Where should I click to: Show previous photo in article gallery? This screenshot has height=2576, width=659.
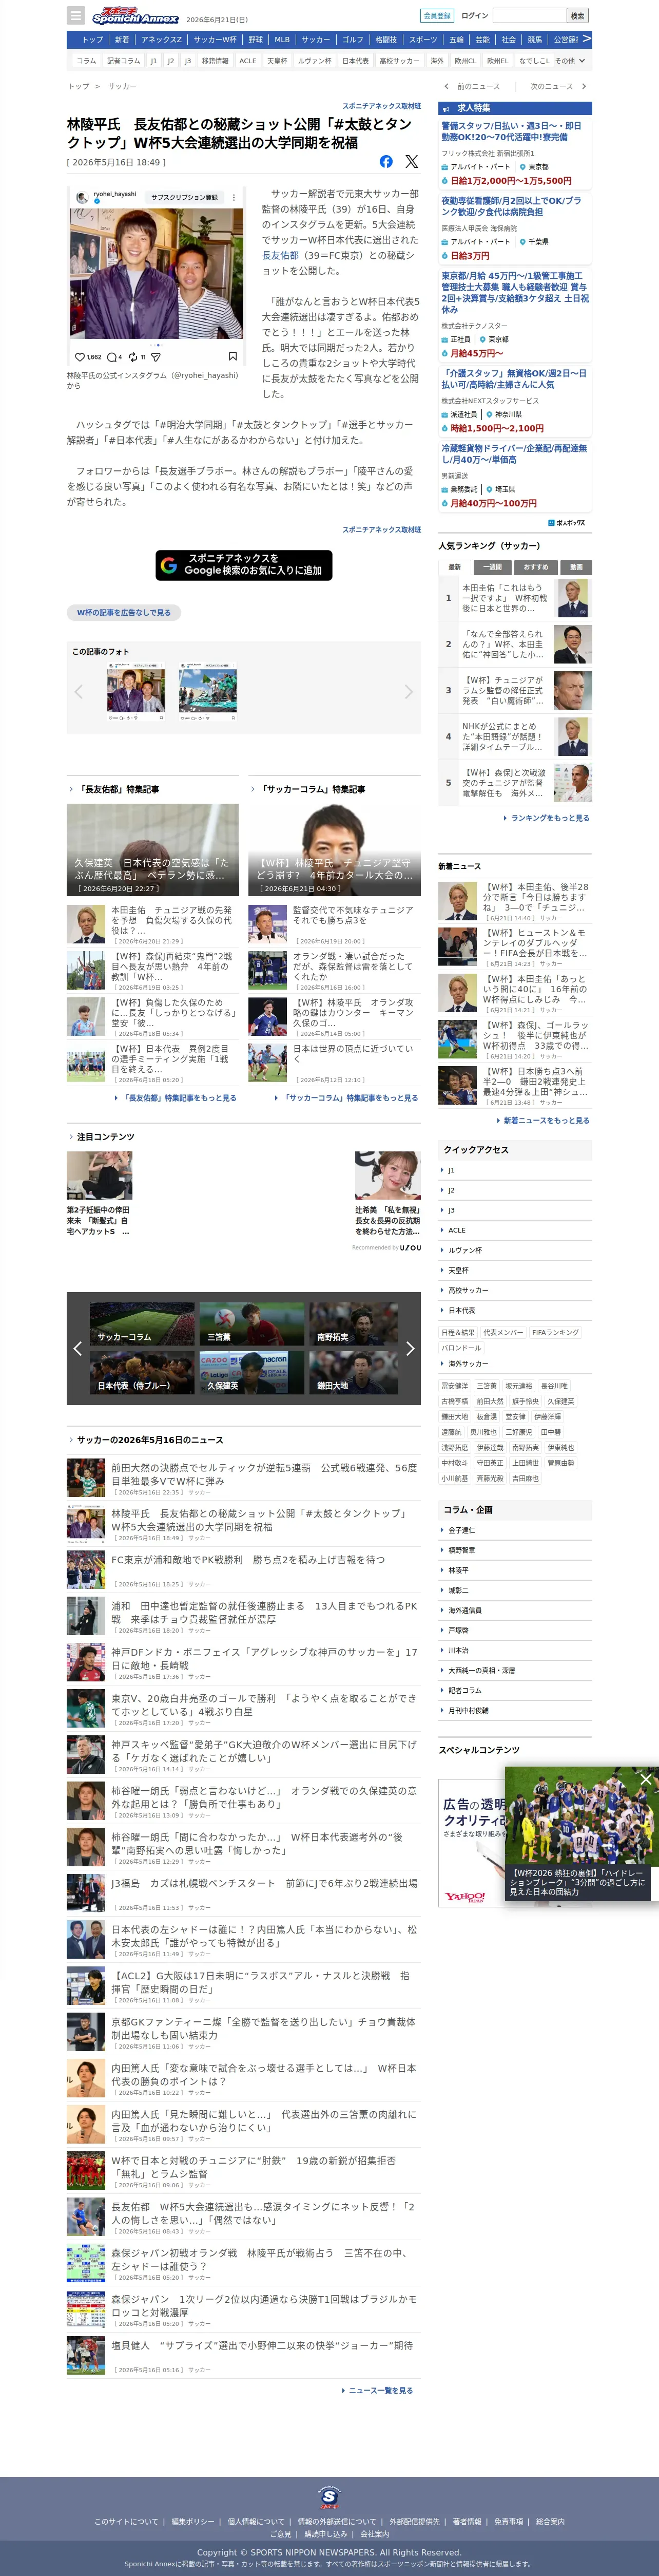tap(79, 691)
